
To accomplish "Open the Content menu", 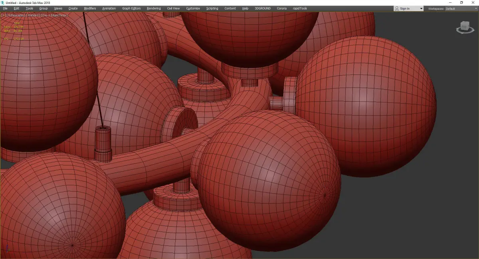I will coord(230,8).
